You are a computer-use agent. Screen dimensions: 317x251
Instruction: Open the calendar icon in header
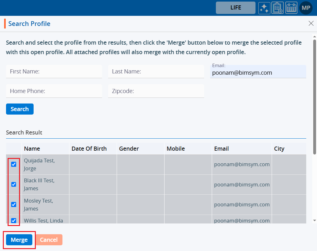point(291,8)
